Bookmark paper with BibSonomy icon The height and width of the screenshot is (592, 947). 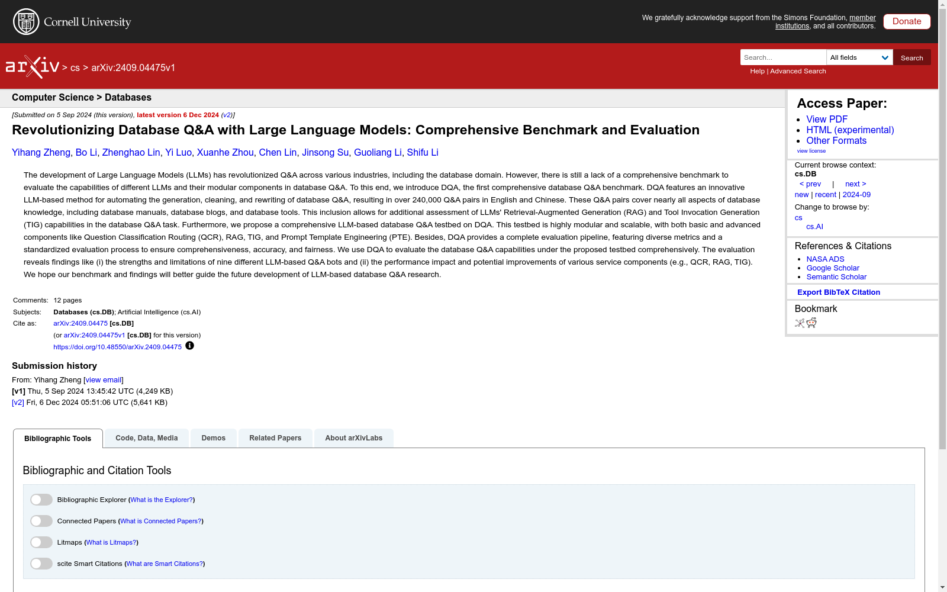(x=800, y=323)
